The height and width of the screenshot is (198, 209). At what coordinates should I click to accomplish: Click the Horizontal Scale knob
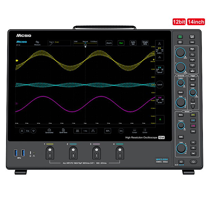tap(180, 101)
